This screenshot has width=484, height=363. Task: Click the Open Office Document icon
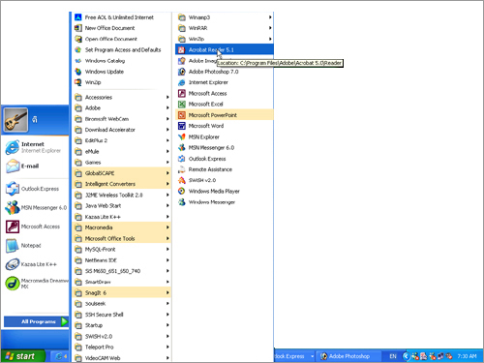coord(78,39)
